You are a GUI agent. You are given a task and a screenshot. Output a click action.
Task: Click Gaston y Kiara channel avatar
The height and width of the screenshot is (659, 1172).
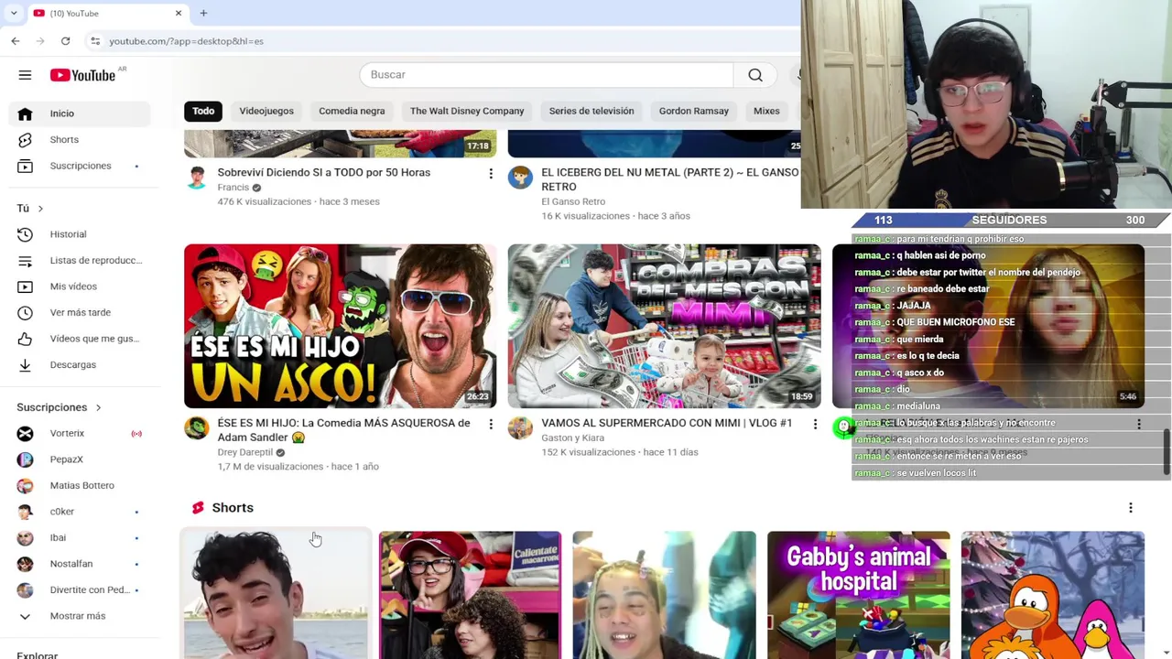tap(520, 427)
